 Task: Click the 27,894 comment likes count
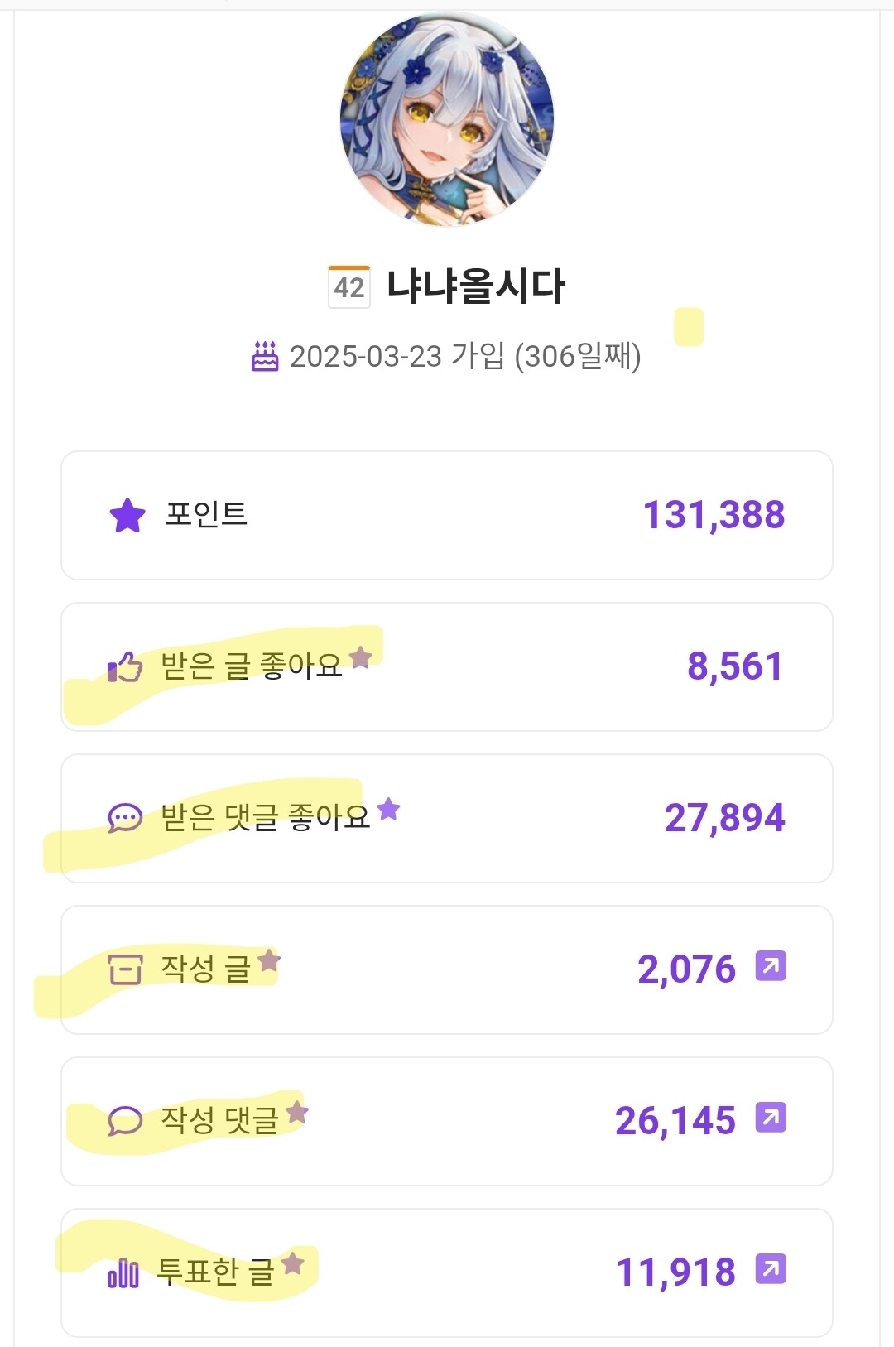pyautogui.click(x=724, y=818)
